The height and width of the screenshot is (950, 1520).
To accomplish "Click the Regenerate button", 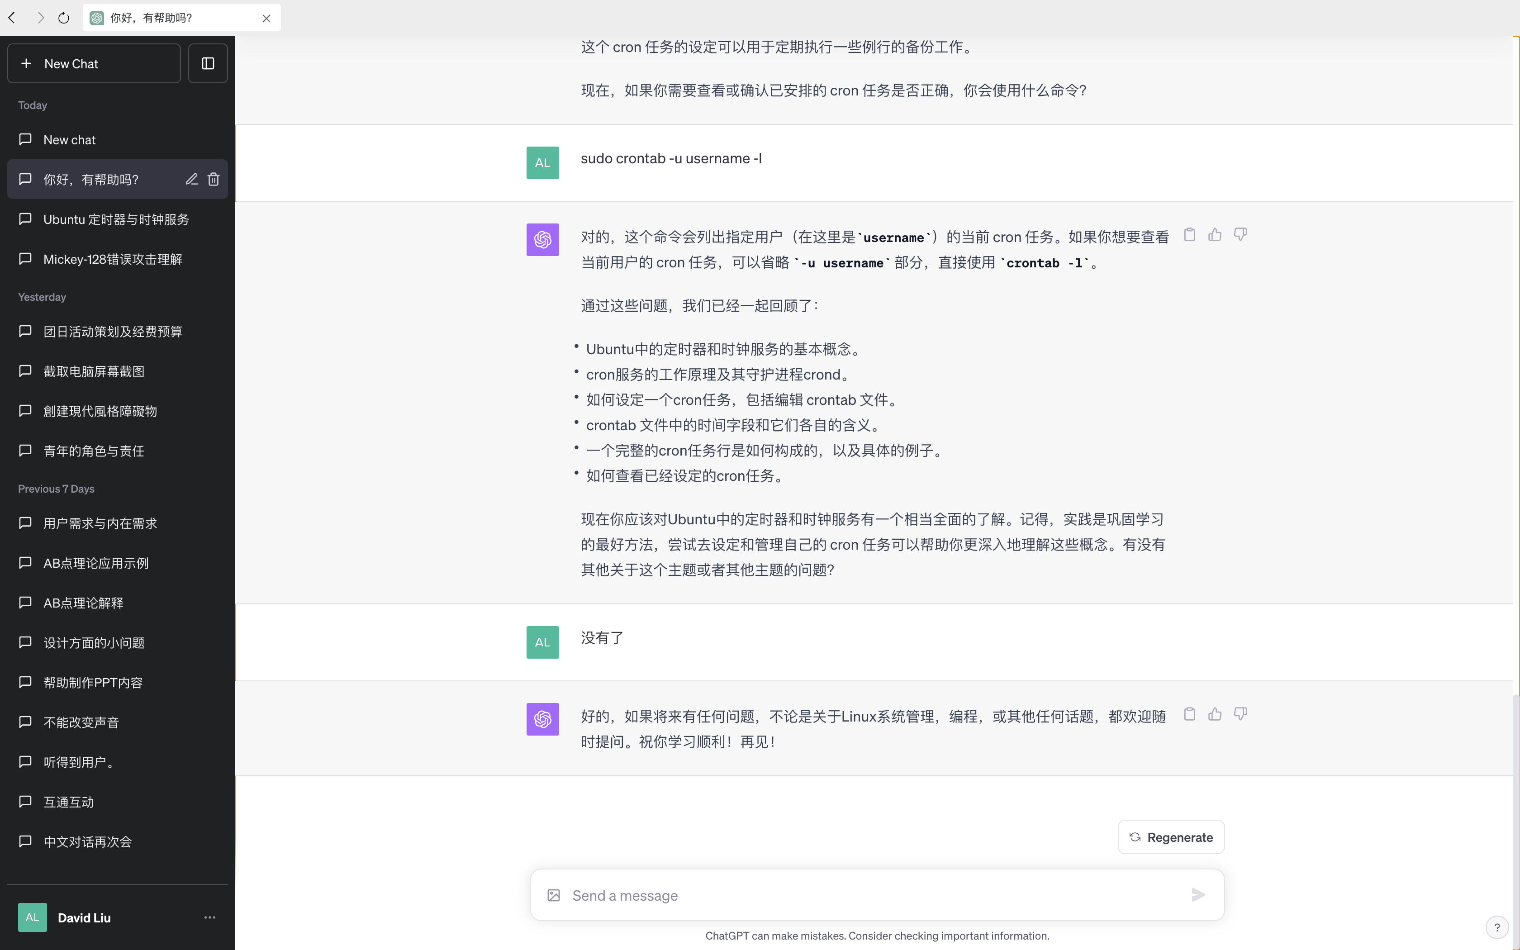I will pyautogui.click(x=1171, y=837).
